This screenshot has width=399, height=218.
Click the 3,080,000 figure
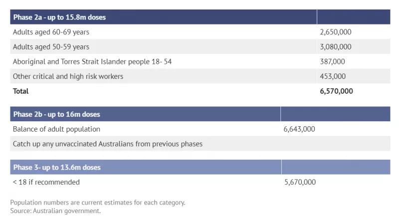click(335, 46)
